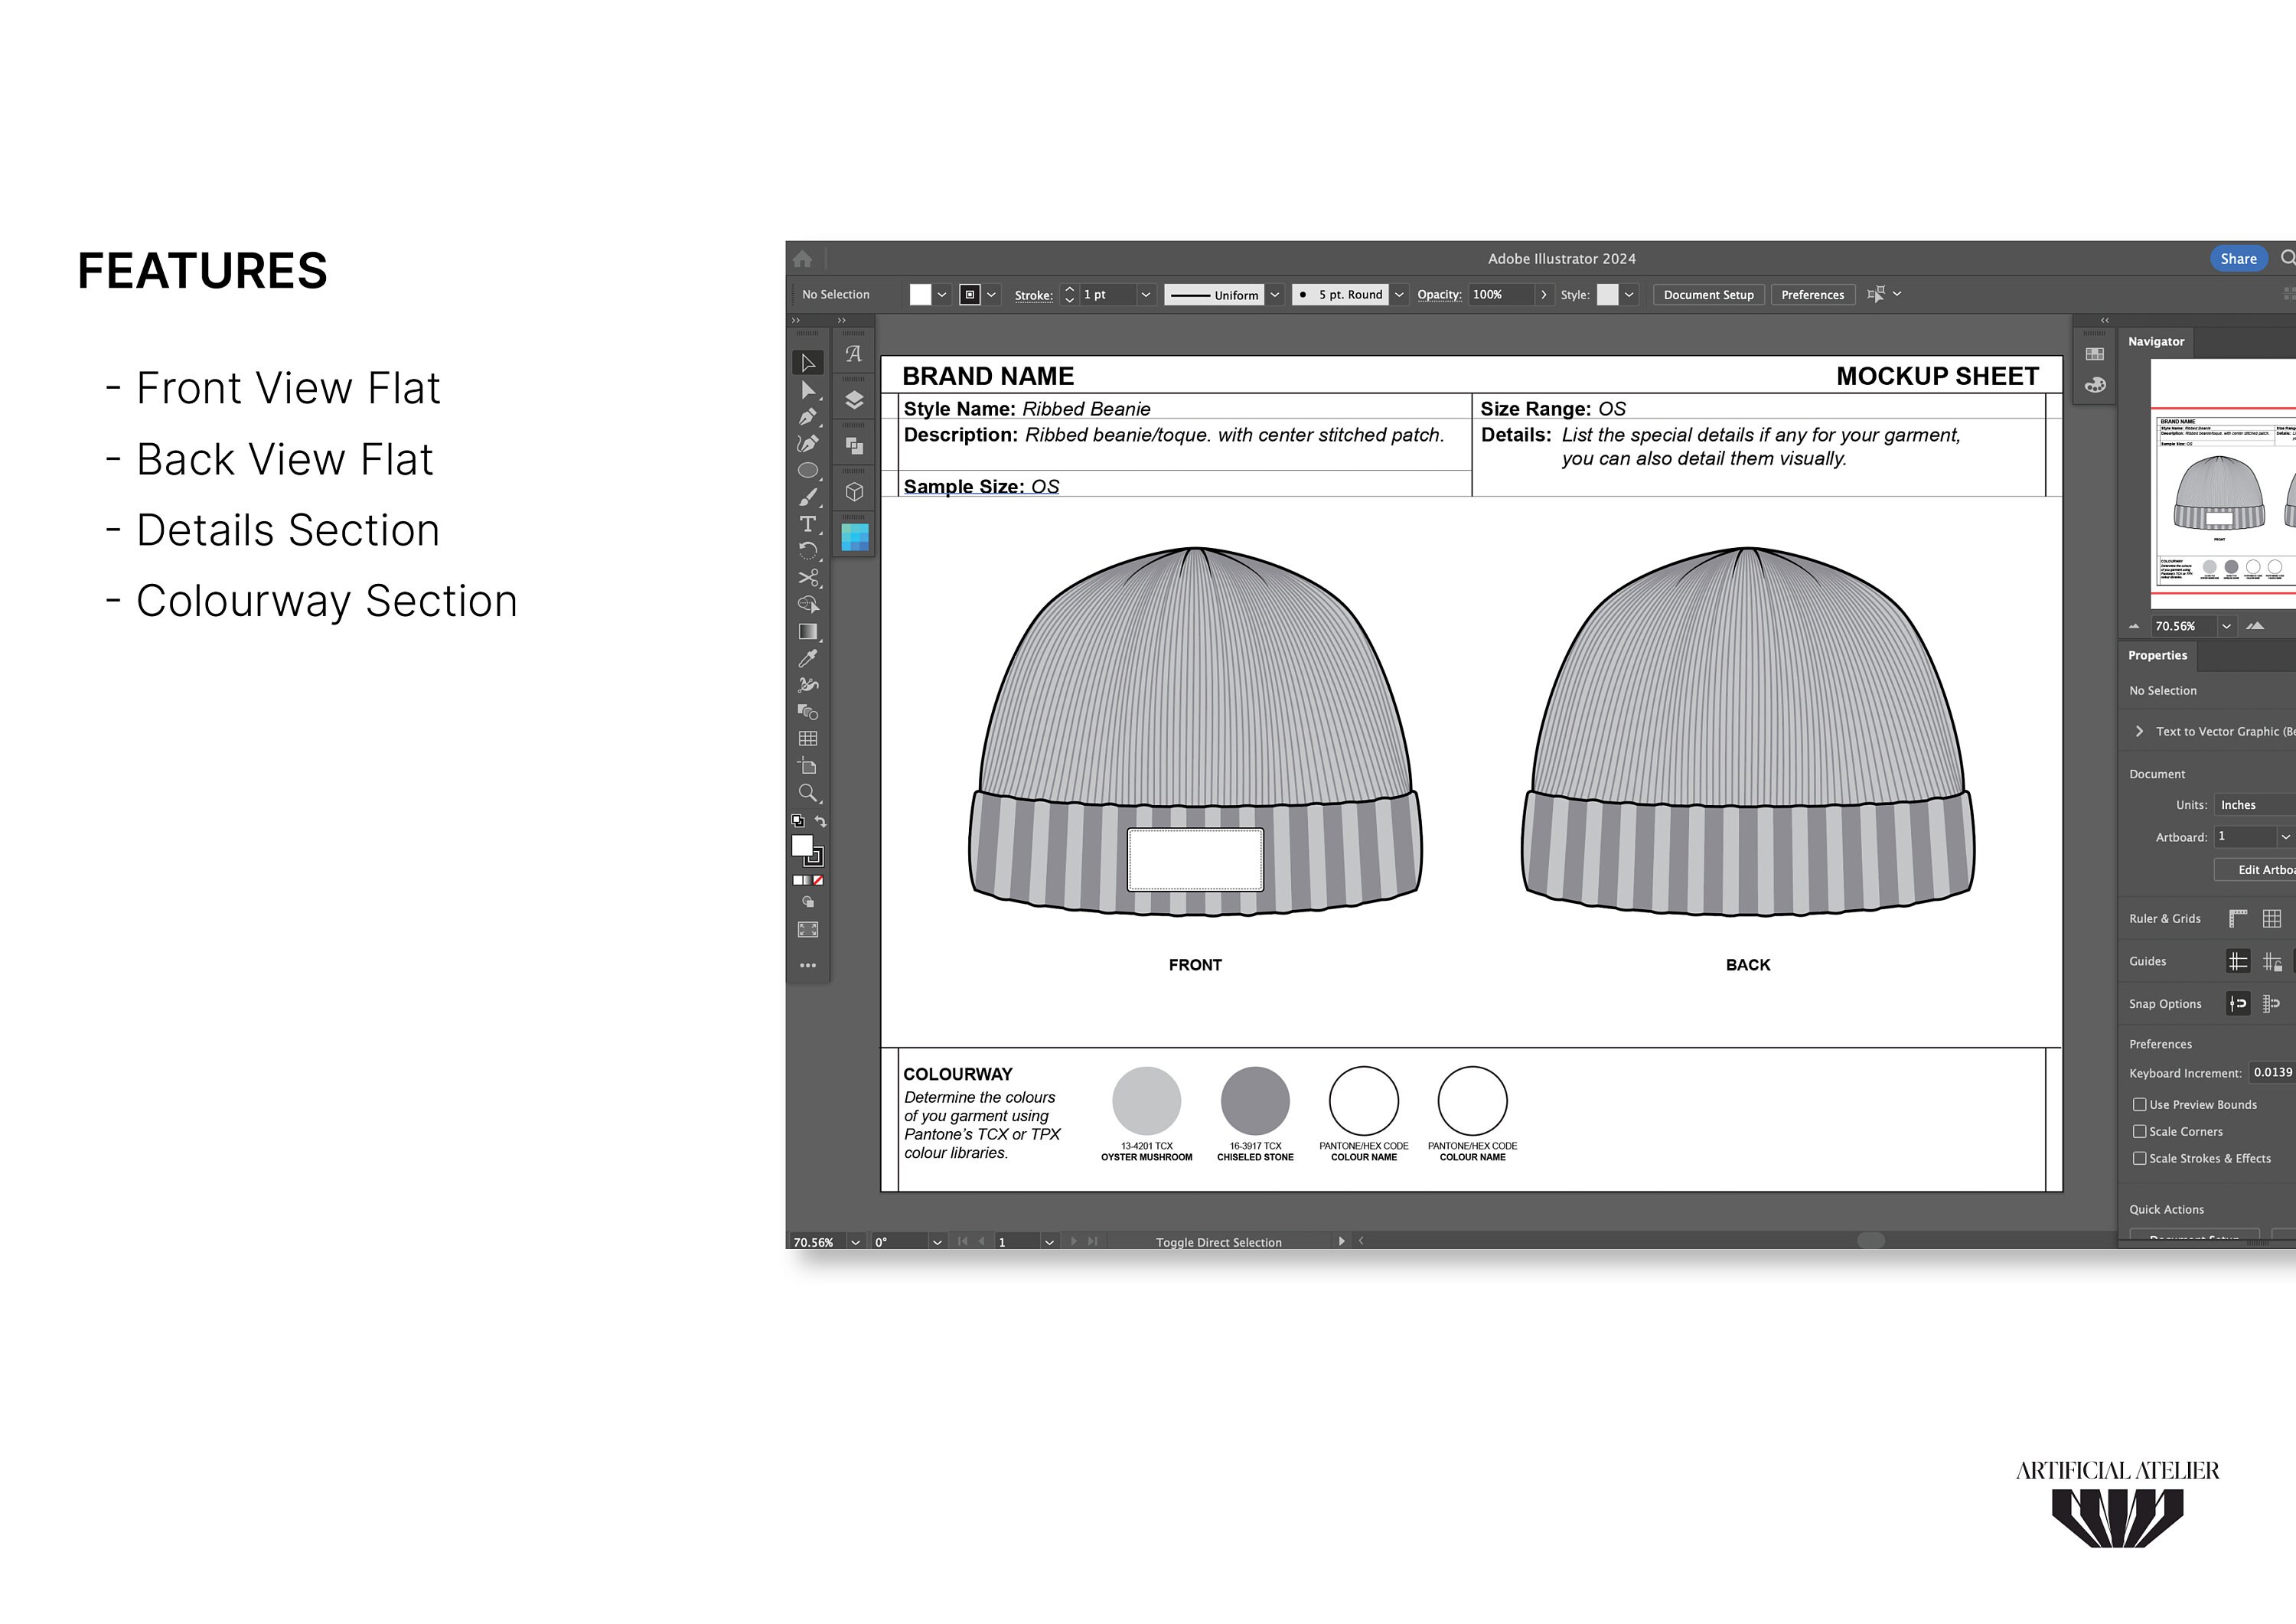2296x1624 pixels.
Task: Open the Artboard number dropdown
Action: (x=2285, y=838)
